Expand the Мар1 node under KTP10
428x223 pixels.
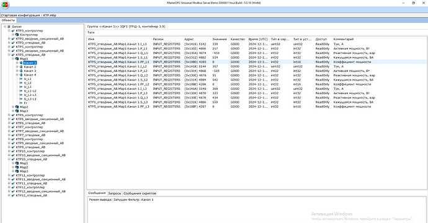coord(13,164)
